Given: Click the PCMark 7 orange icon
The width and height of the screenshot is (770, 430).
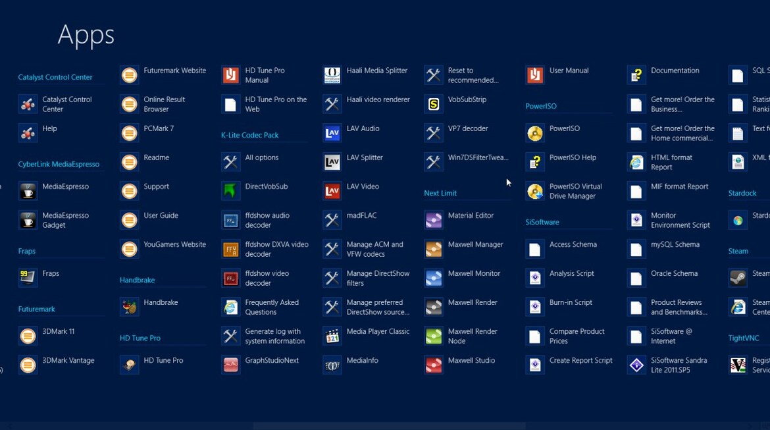Looking at the screenshot, I should [x=130, y=133].
